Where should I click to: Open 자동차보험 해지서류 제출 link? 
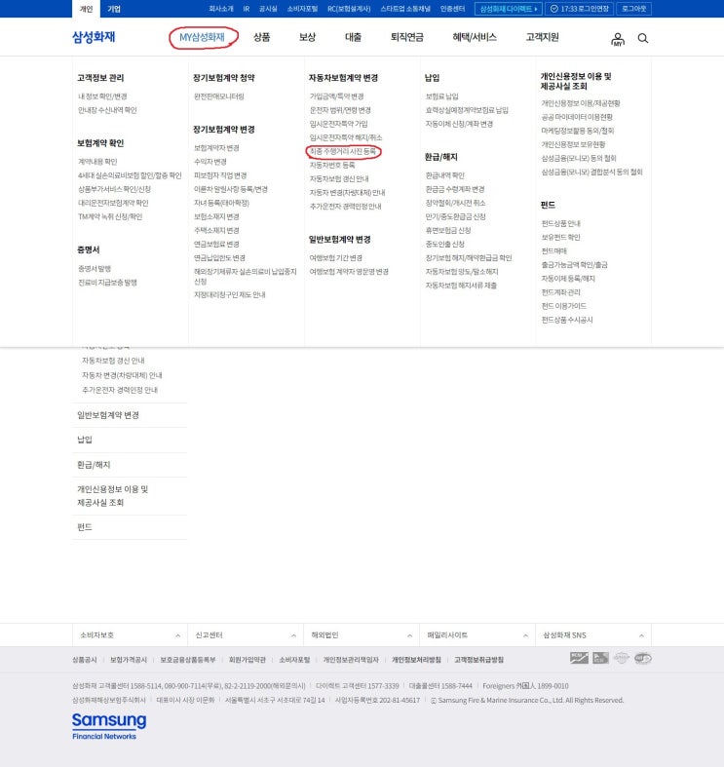tap(461, 286)
